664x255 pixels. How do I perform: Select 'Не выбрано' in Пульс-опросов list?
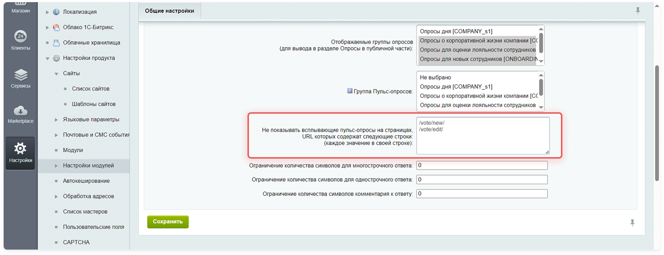(x=435, y=78)
